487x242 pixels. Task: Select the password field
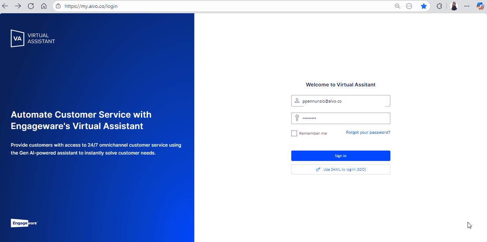point(341,118)
